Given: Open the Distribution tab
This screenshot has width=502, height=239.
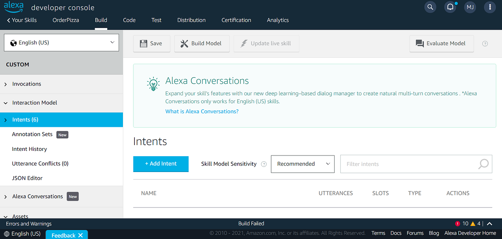Looking at the screenshot, I should click(191, 20).
